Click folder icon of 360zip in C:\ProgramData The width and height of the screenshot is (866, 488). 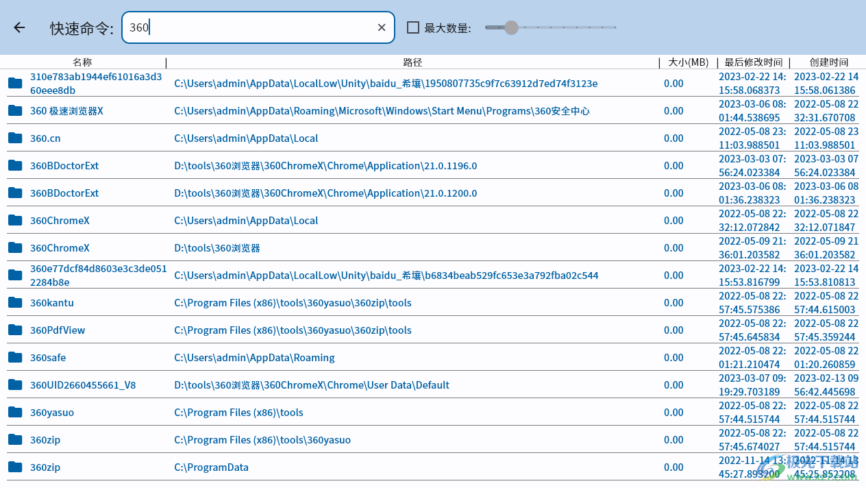15,467
